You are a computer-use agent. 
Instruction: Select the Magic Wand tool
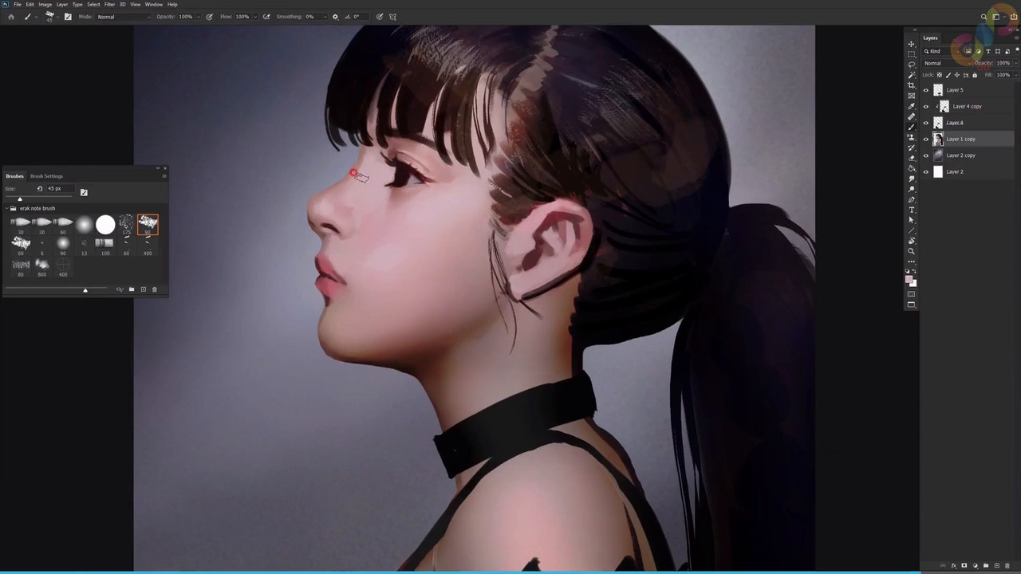pyautogui.click(x=912, y=75)
